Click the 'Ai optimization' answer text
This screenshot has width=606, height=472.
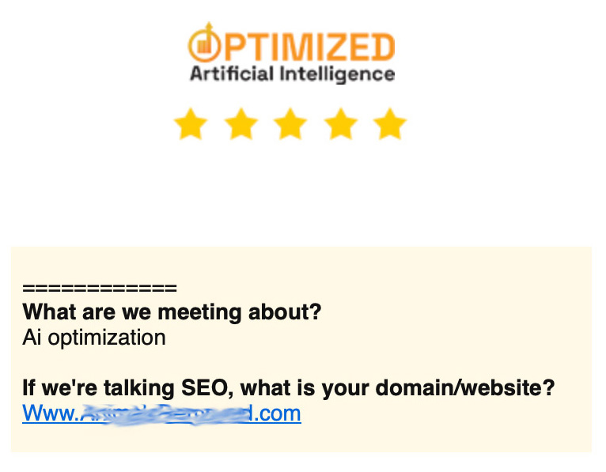(x=94, y=338)
